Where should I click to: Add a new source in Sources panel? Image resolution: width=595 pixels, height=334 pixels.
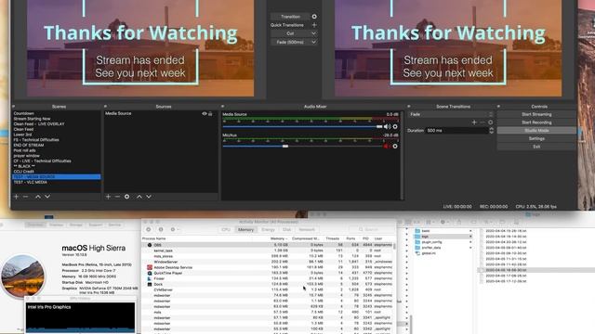click(x=108, y=197)
